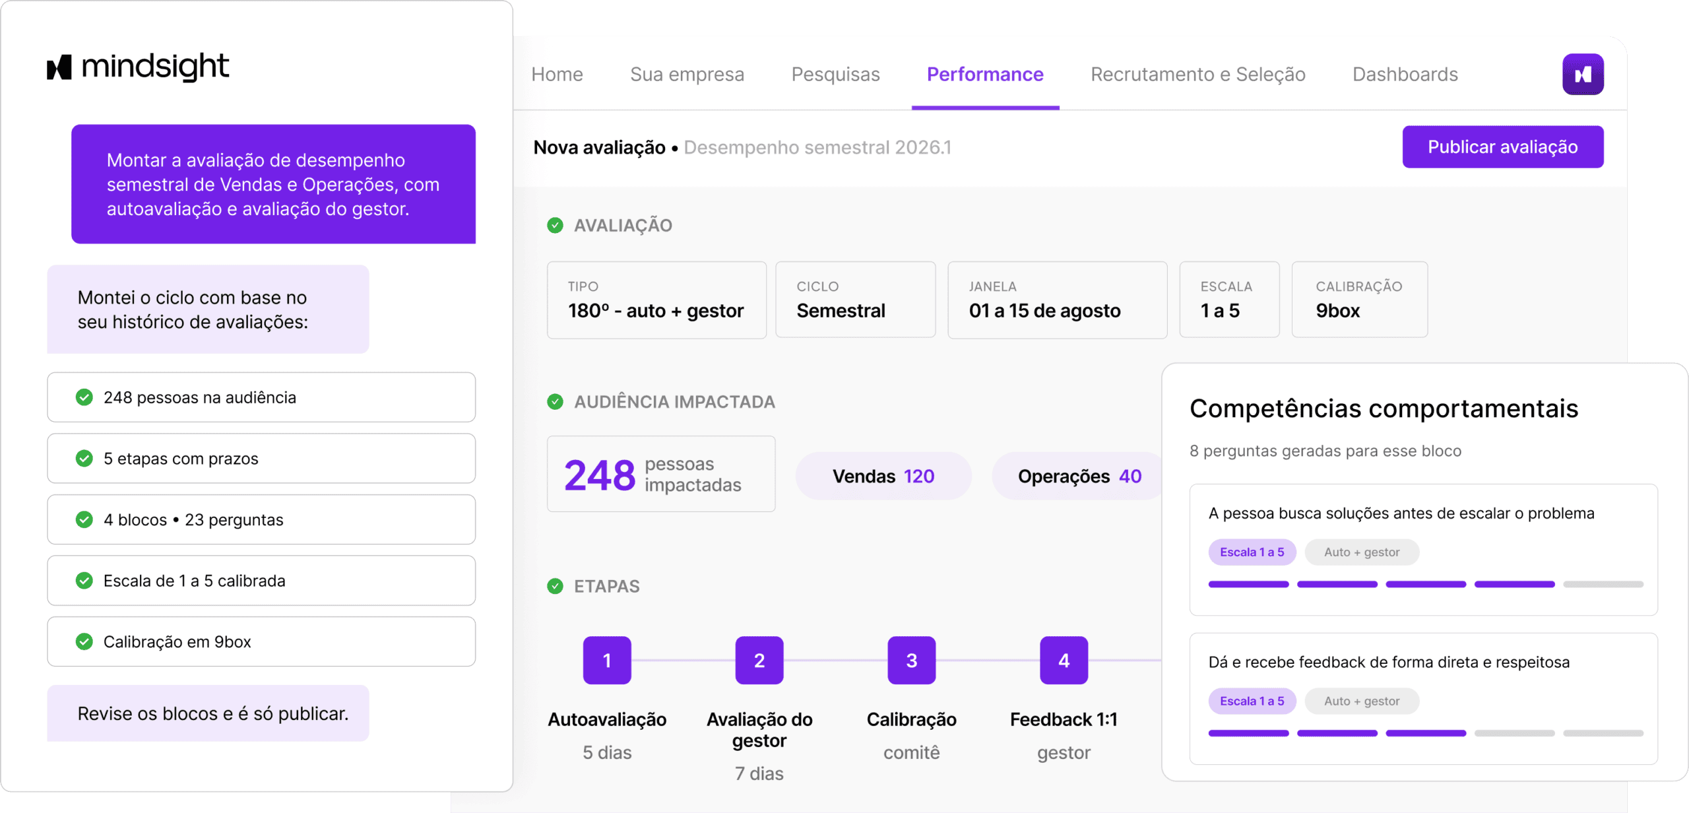Open 'Escala de 1 a 5 calibrada' item
Screen dimensions: 1689x813
tap(261, 580)
